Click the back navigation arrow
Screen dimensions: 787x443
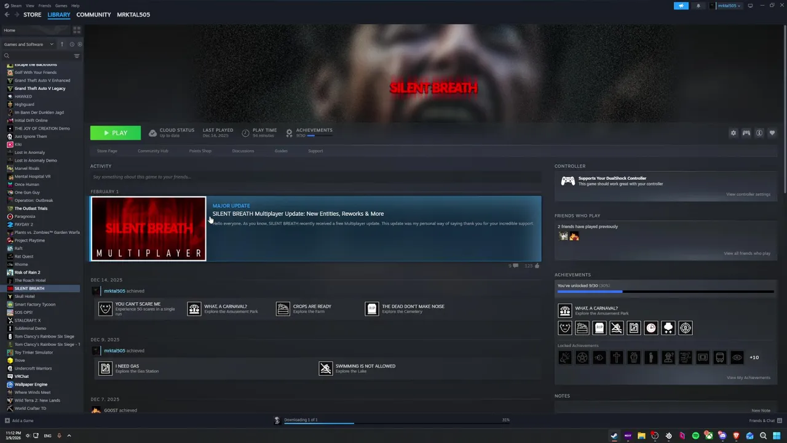point(7,15)
